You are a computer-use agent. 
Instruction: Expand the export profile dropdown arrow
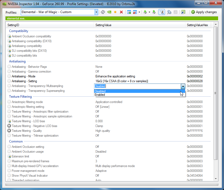pyautogui.click(x=149, y=12)
